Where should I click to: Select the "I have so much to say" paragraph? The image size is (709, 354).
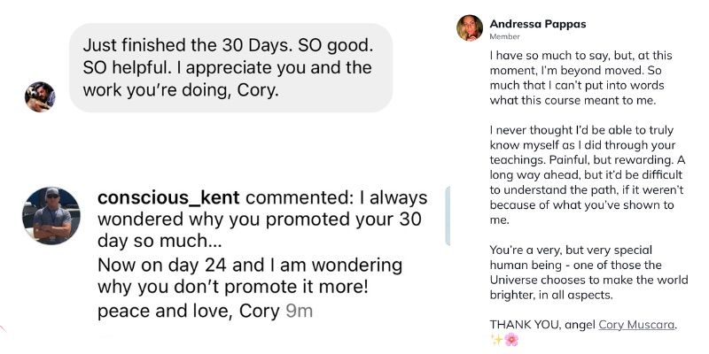click(583, 78)
